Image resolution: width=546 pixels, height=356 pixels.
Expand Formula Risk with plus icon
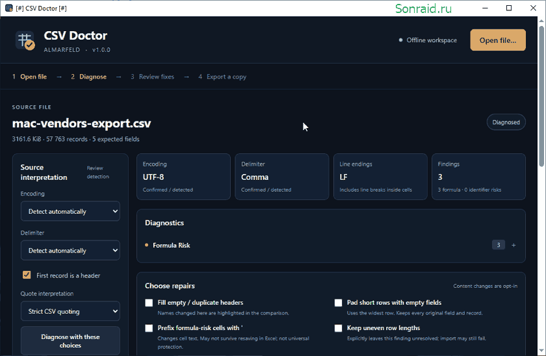point(513,246)
